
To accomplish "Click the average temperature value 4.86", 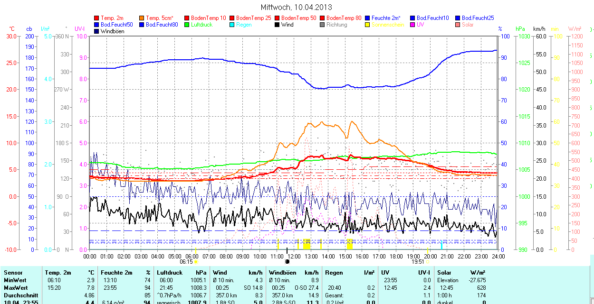I will [89, 295].
